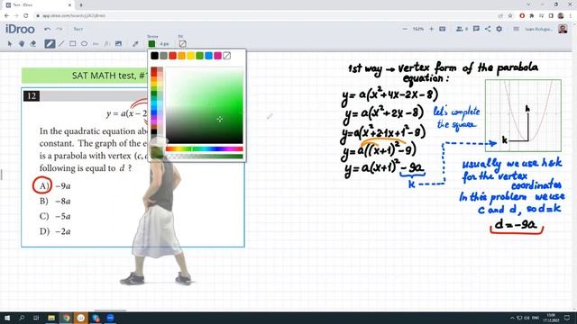Pick the black preset color
The width and height of the screenshot is (577, 324).
click(x=154, y=56)
